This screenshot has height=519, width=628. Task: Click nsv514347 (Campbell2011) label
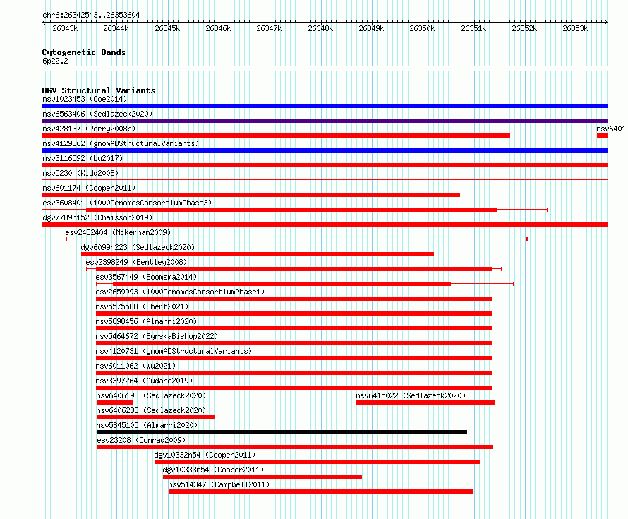click(x=219, y=484)
